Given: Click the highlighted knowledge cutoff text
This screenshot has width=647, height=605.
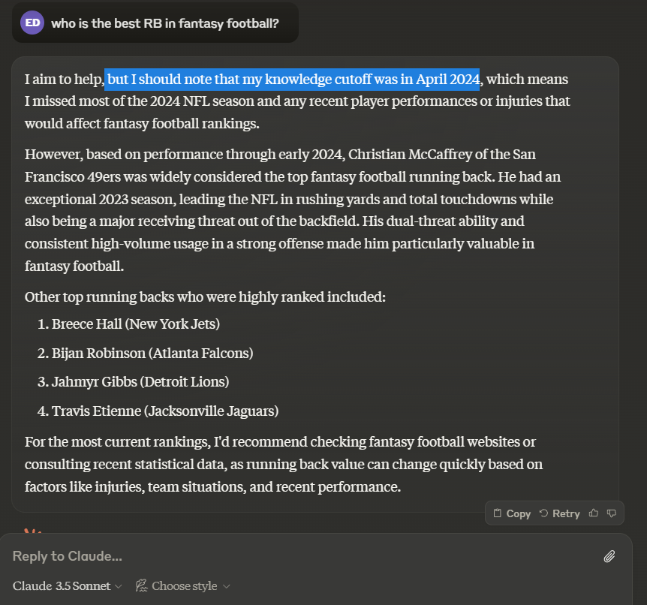Looking at the screenshot, I should click(x=293, y=79).
